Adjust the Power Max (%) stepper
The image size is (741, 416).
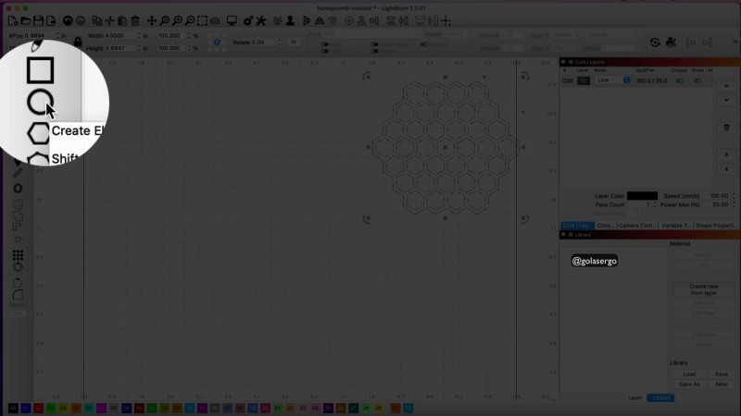[734, 204]
